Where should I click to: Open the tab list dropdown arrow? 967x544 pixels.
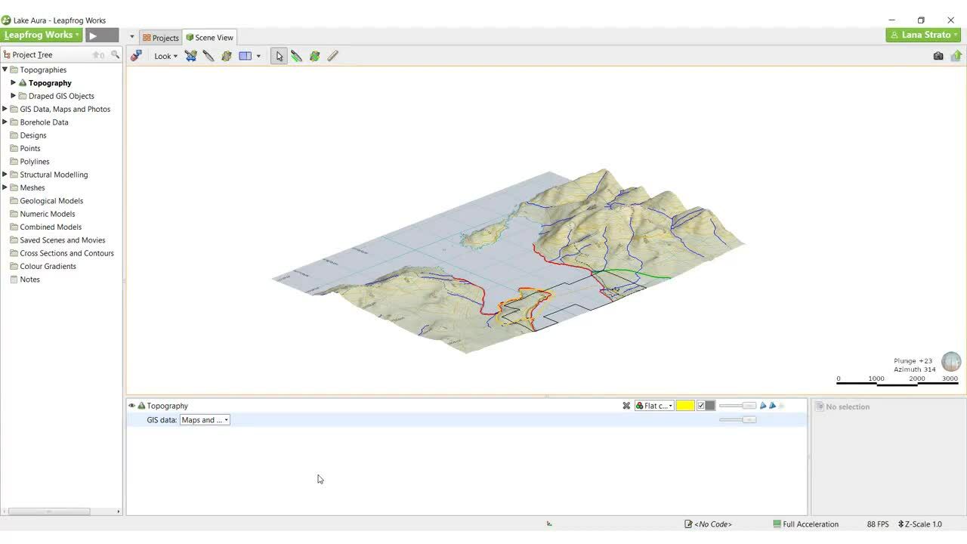[x=132, y=37]
